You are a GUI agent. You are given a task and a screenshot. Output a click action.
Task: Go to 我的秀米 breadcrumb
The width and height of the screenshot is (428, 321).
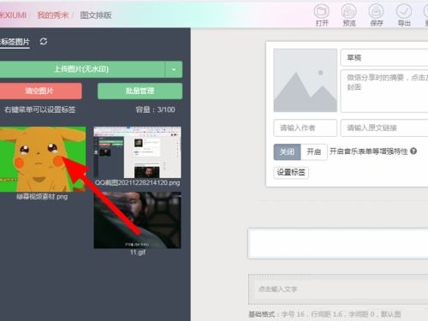click(x=53, y=15)
